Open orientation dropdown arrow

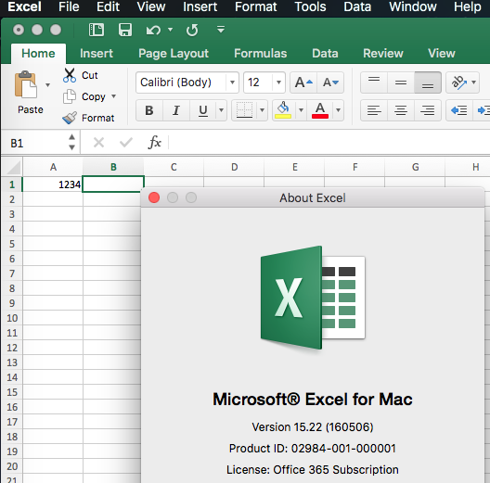coord(473,83)
